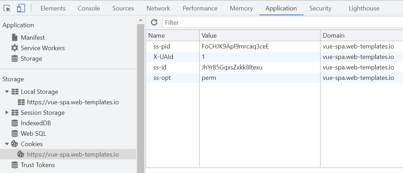Expand the Session Storage tree node
This screenshot has height=173, width=403.
[x=7, y=113]
